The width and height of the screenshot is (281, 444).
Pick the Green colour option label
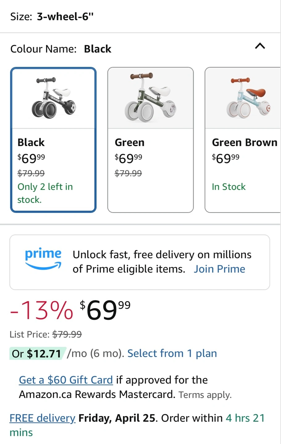[x=130, y=142]
